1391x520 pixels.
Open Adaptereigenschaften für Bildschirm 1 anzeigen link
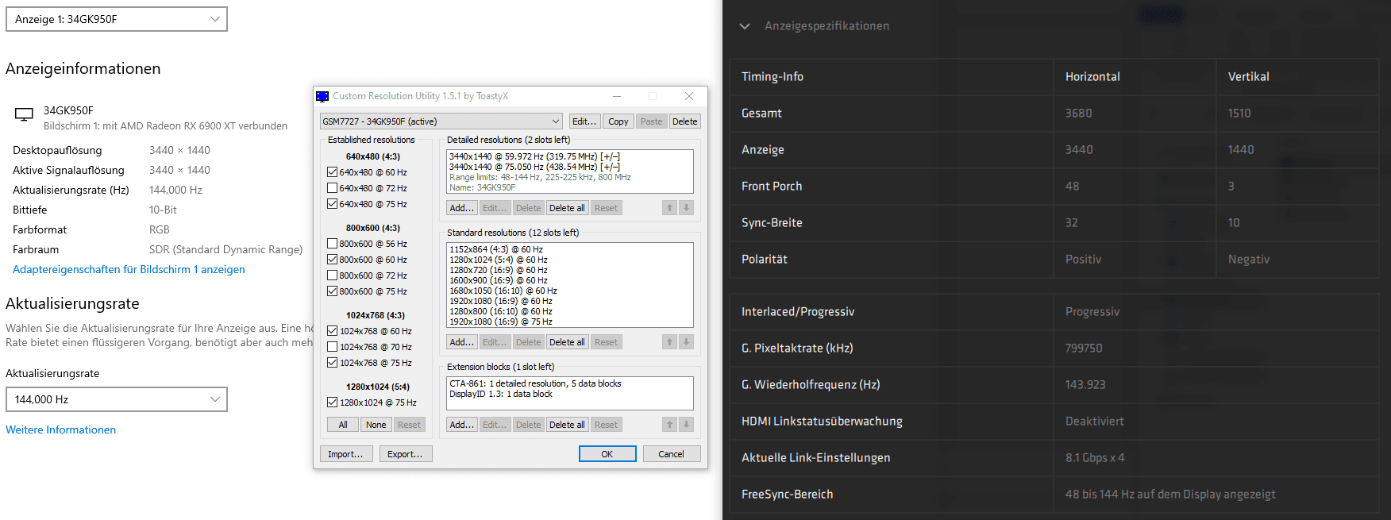click(x=129, y=269)
